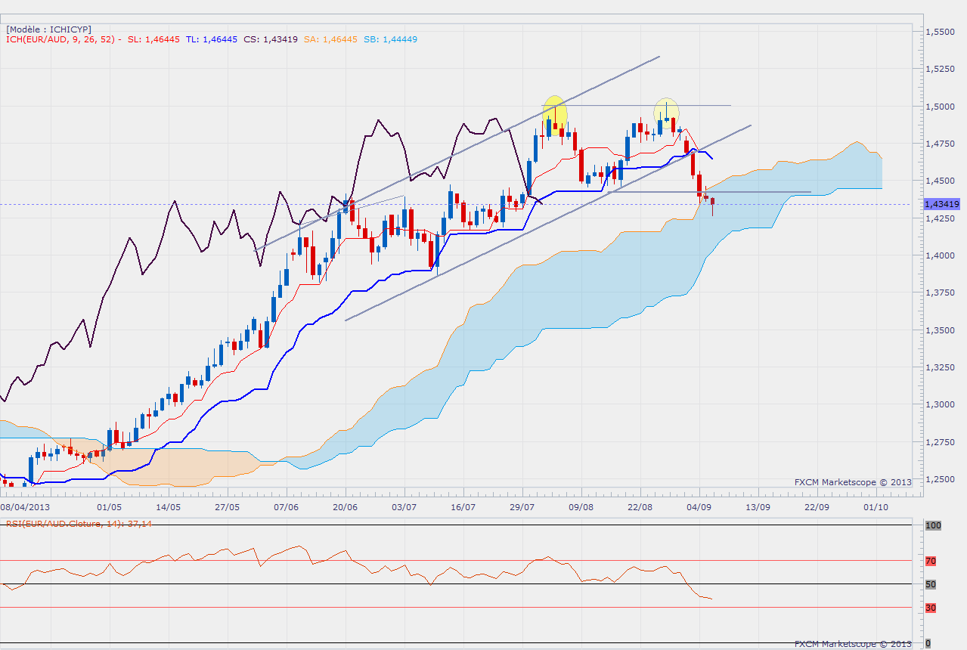
Task: Select the ICH(EUR/AUD, 9, 26, 52) indicator title
Action: (59, 39)
